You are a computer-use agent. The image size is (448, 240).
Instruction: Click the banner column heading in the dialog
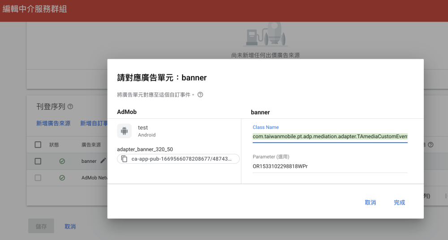[260, 112]
